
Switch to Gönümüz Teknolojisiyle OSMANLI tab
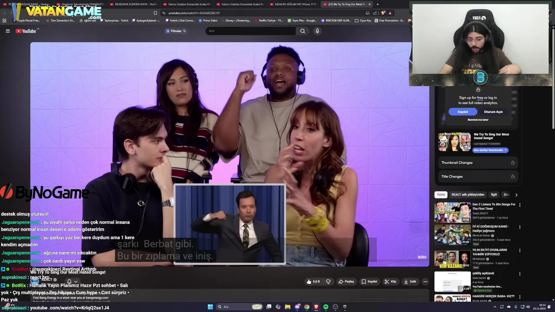click(x=80, y=4)
